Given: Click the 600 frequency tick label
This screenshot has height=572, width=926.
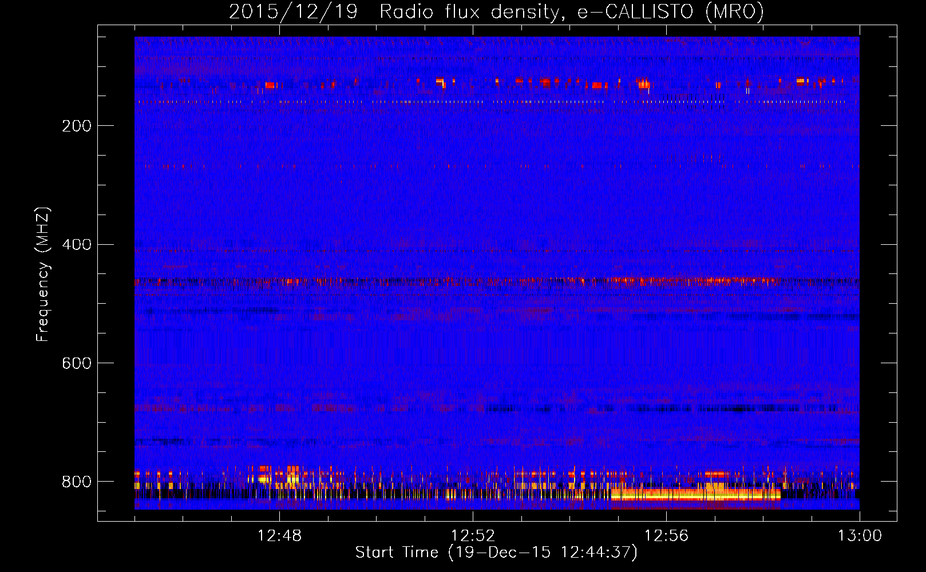Looking at the screenshot, I should click(x=77, y=363).
